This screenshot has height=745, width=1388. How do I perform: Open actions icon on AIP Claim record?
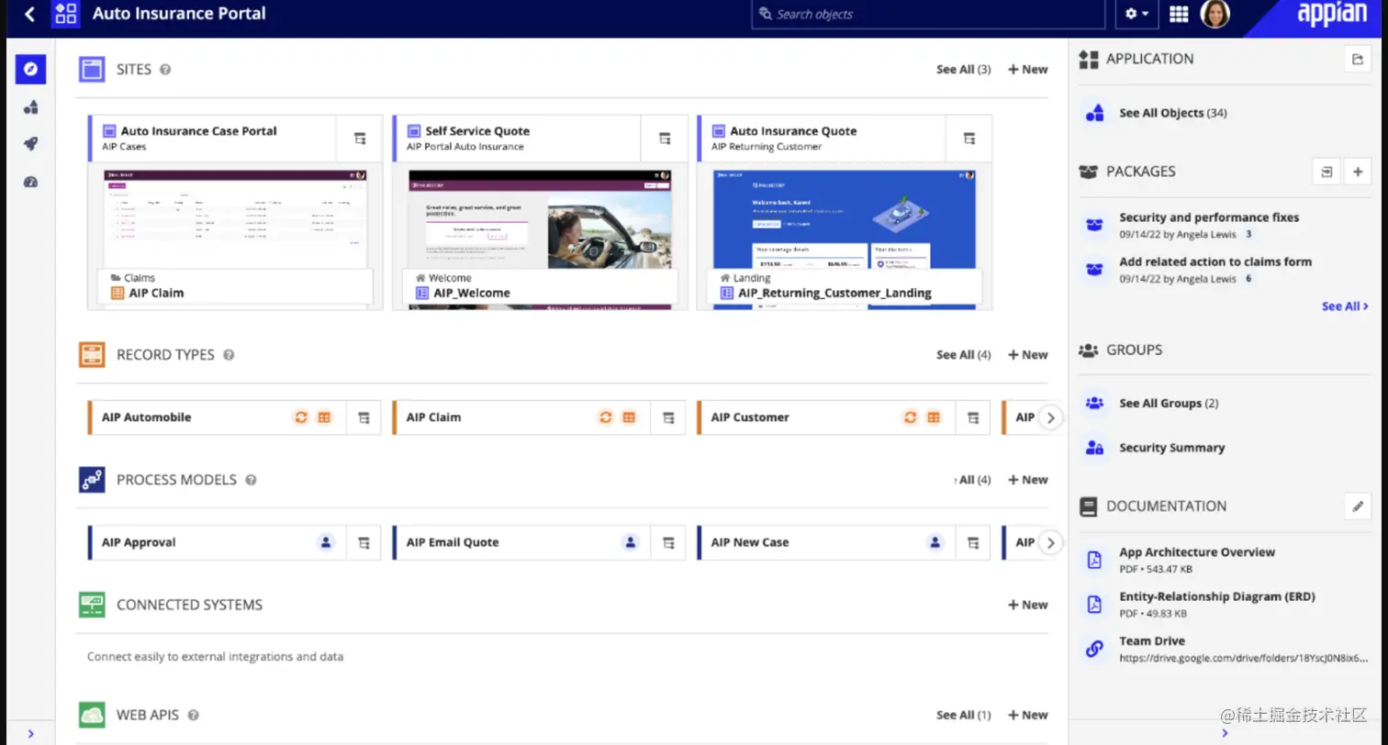668,417
